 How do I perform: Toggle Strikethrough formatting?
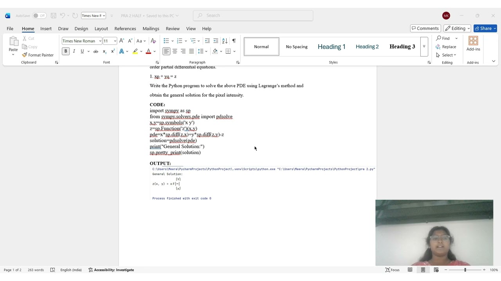click(96, 51)
